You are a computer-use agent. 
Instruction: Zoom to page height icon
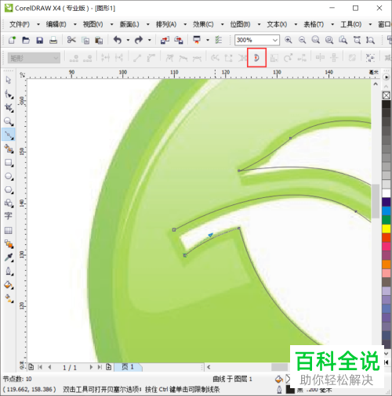pos(370,40)
